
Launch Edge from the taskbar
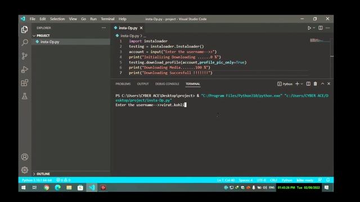[57, 187]
